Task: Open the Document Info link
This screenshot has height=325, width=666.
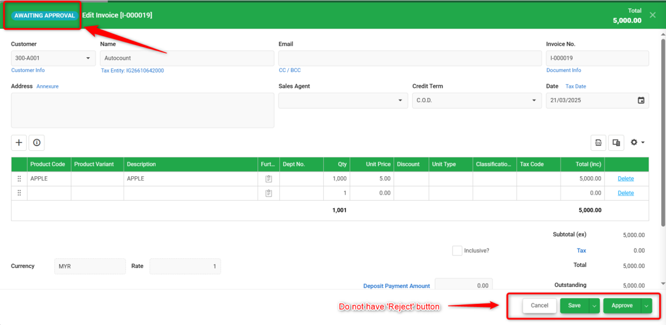Action: 564,70
